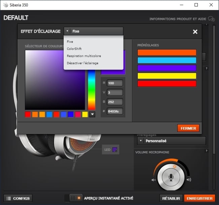
Task: Maximize the Siberia 350 window
Action: (x=196, y=5)
